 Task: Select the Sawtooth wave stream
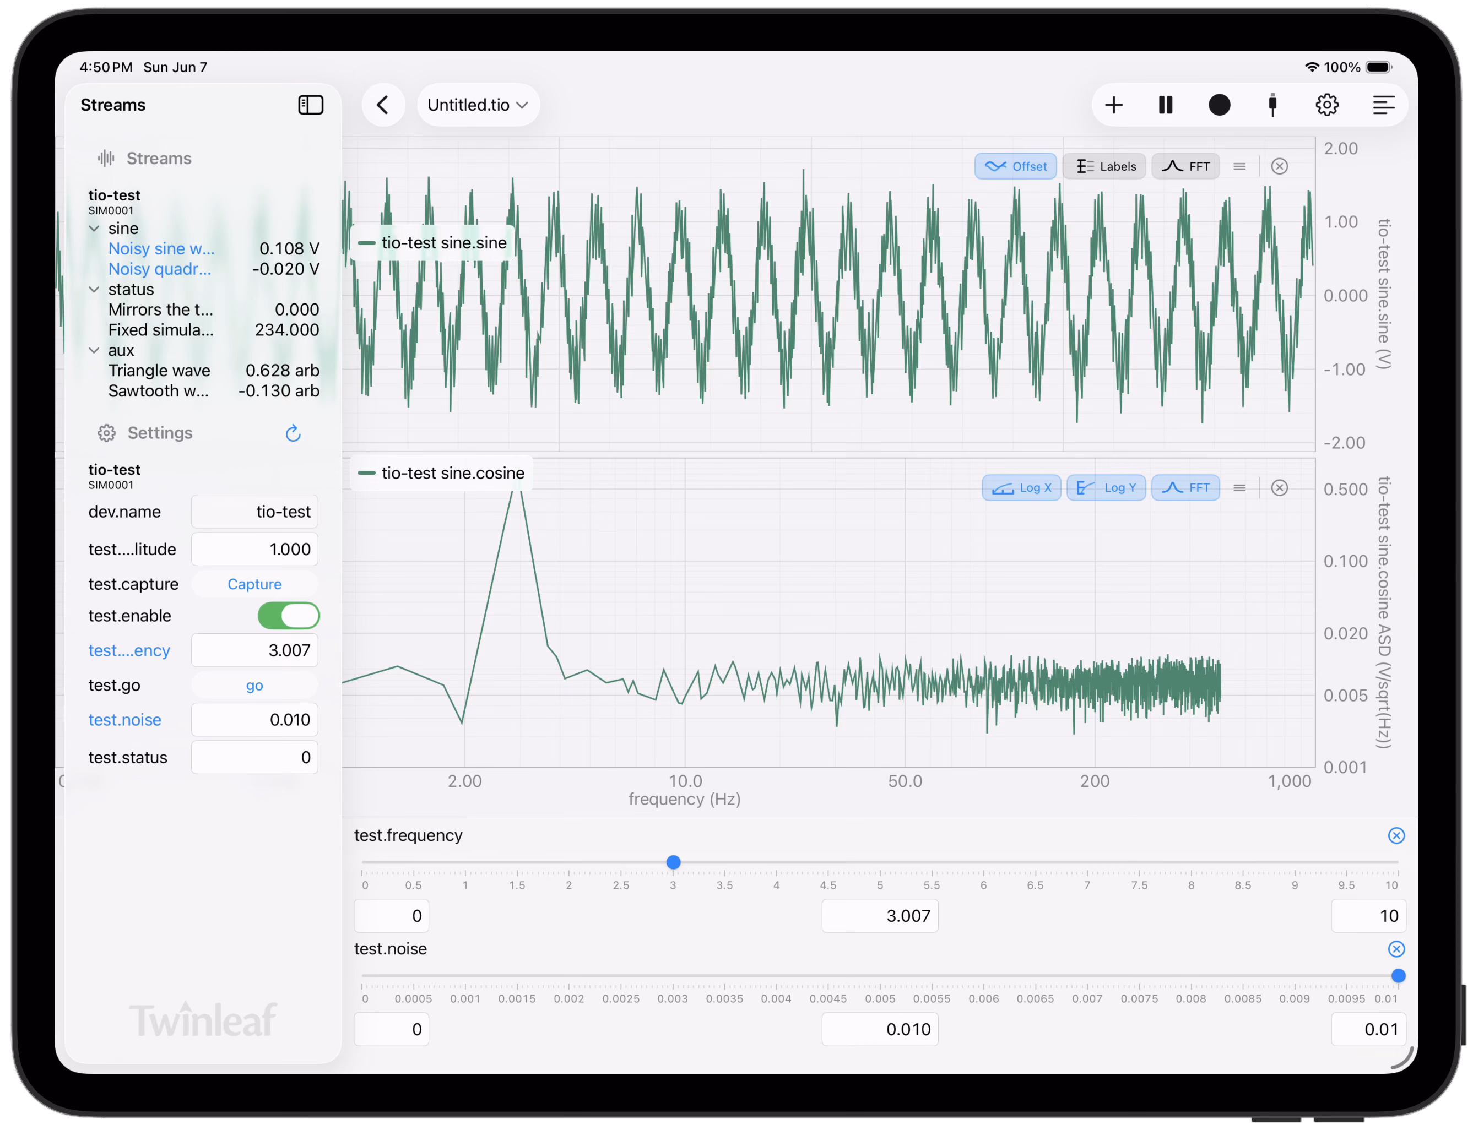(x=213, y=391)
